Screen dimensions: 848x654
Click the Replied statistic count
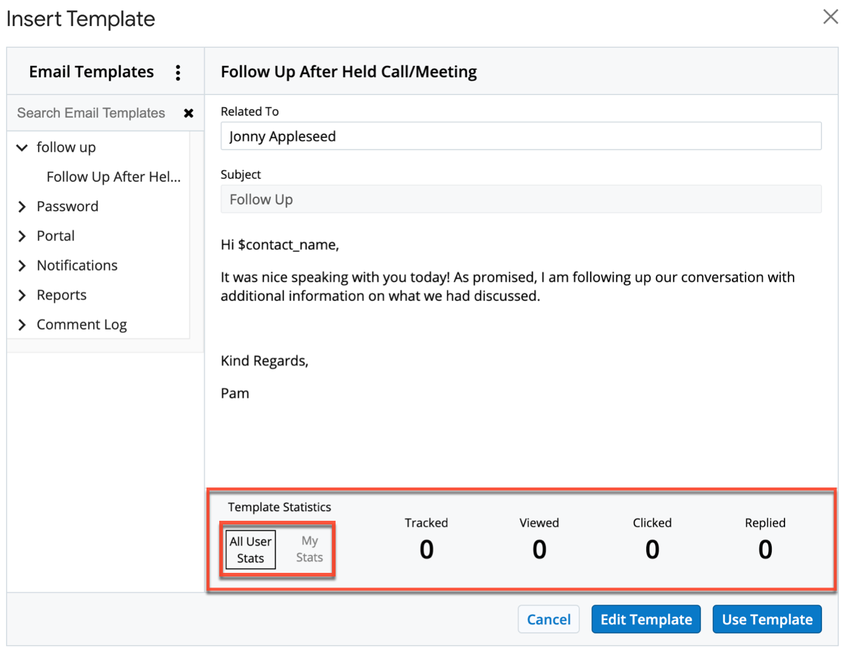coord(765,550)
